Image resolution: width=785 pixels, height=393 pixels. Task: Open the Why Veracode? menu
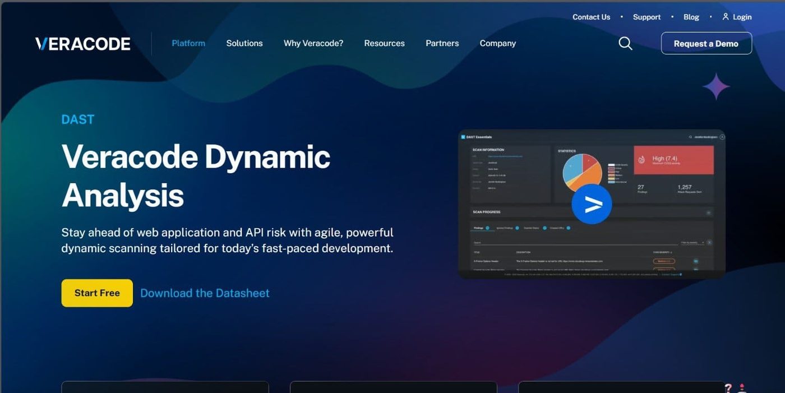tap(313, 43)
